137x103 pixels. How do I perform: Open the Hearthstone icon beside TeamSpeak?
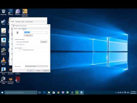11,80
